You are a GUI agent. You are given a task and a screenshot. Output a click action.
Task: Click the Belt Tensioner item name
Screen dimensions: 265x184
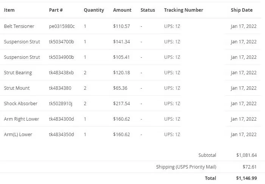19,26
